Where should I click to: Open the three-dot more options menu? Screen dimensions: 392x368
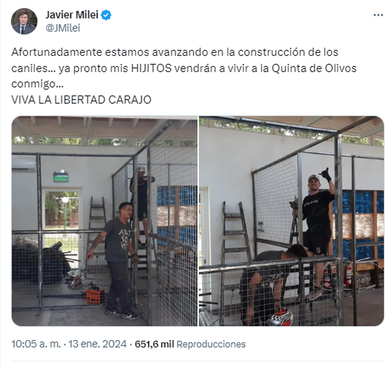coord(378,15)
